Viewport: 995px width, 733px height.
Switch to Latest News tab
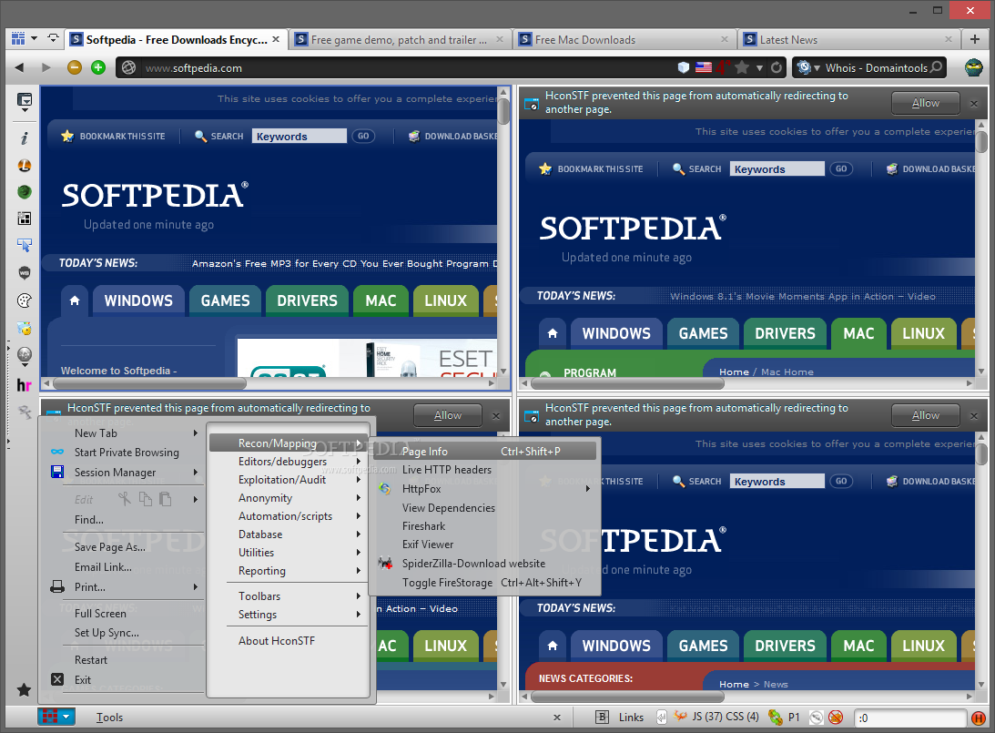click(849, 39)
